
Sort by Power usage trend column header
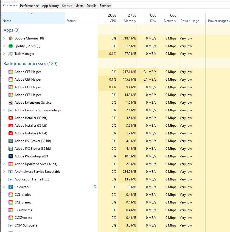pyautogui.click(x=218, y=18)
